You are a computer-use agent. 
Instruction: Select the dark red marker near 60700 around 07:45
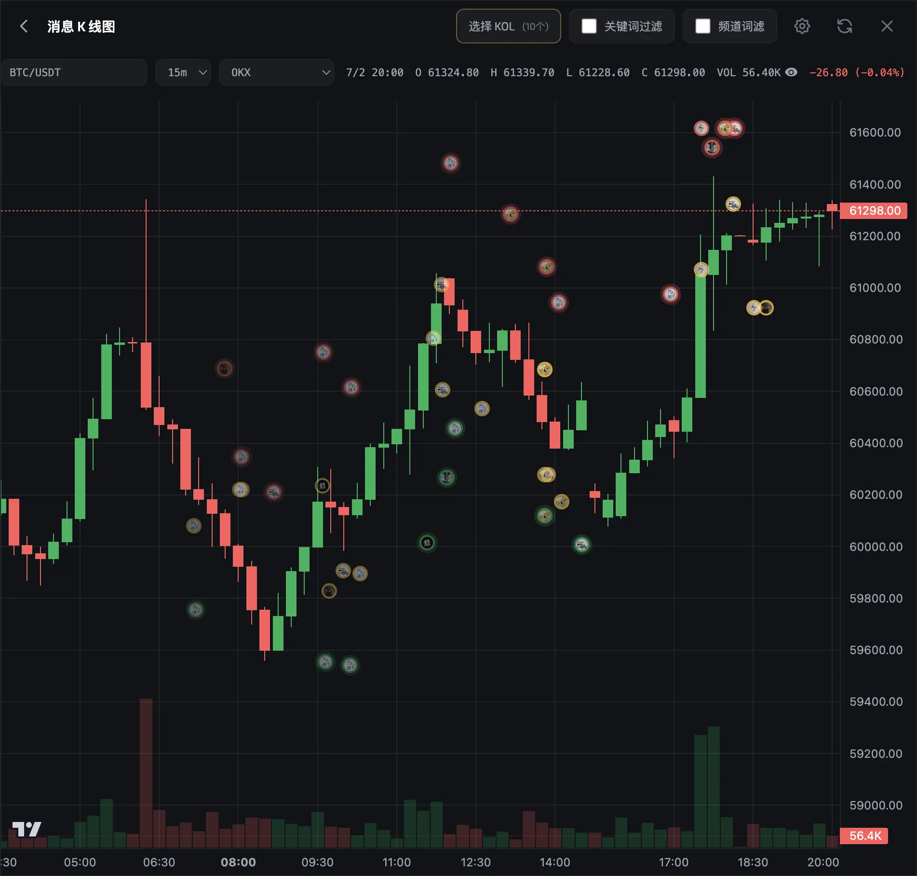click(x=225, y=369)
